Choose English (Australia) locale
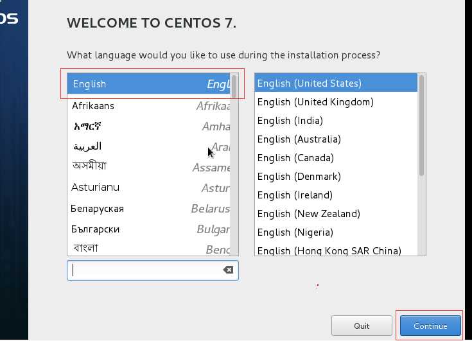The width and height of the screenshot is (472, 341). pyautogui.click(x=336, y=139)
